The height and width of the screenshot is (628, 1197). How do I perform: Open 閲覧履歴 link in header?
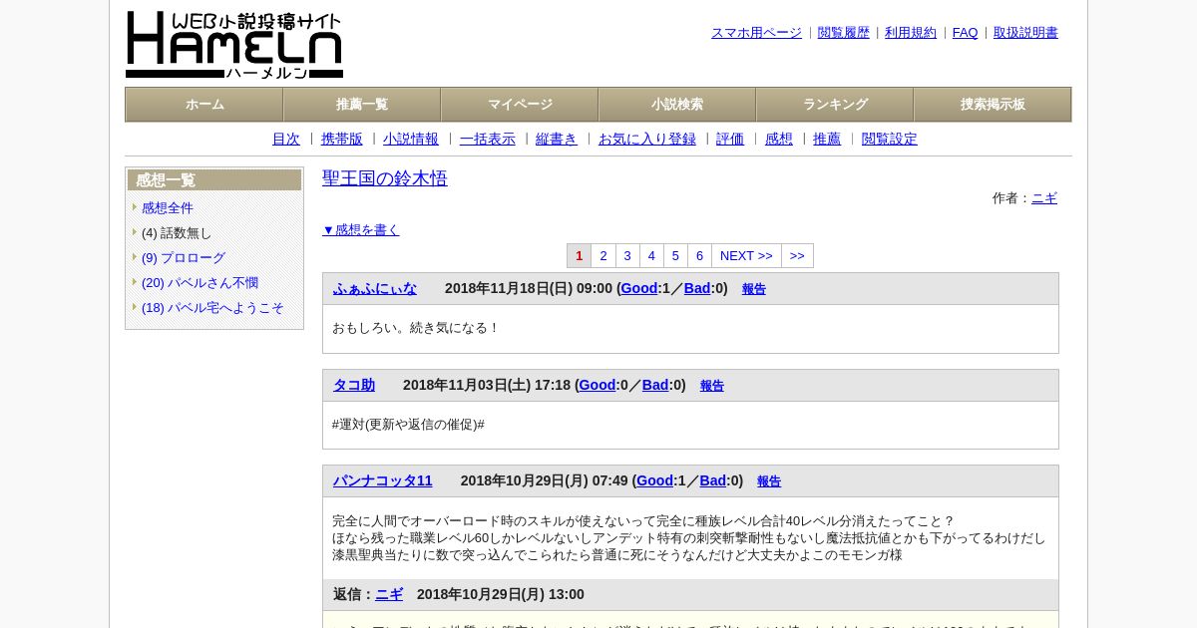844,33
